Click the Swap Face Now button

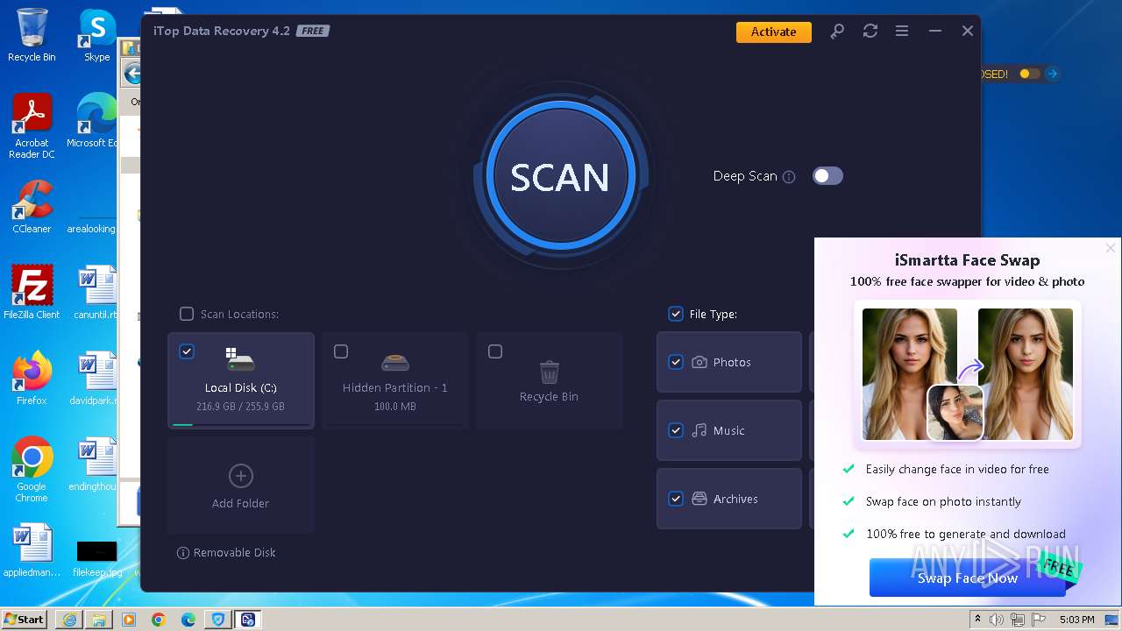click(x=968, y=578)
